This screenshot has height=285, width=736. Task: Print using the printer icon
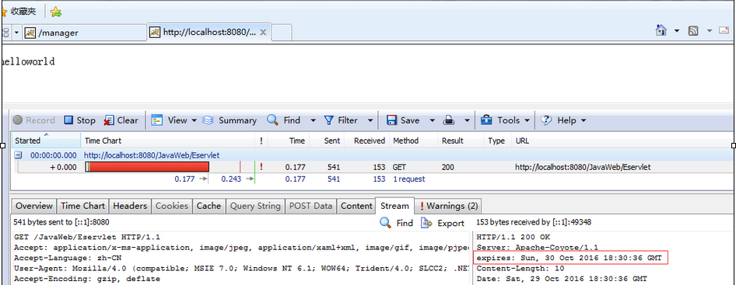click(449, 120)
